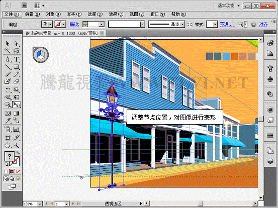This screenshot has height=208, width=278.
Task: Set paint mode to Gradient
Action: (x=12, y=171)
